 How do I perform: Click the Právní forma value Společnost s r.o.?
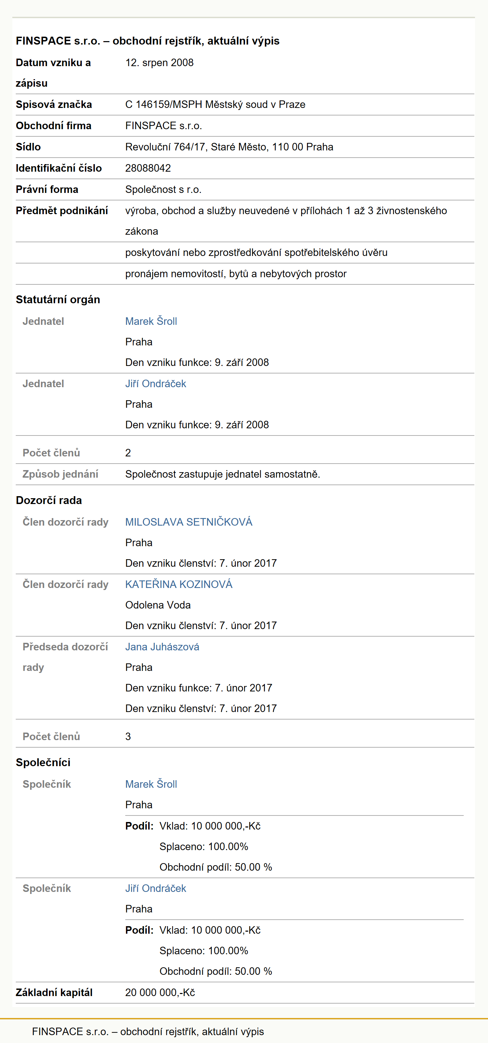163,189
